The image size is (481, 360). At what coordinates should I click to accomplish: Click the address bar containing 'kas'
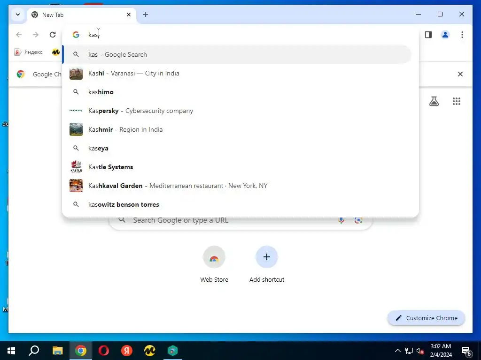pos(240,35)
